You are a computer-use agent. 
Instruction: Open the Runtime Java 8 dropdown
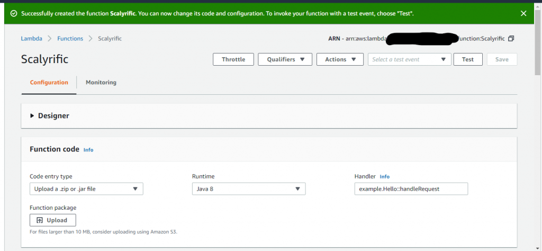click(248, 189)
